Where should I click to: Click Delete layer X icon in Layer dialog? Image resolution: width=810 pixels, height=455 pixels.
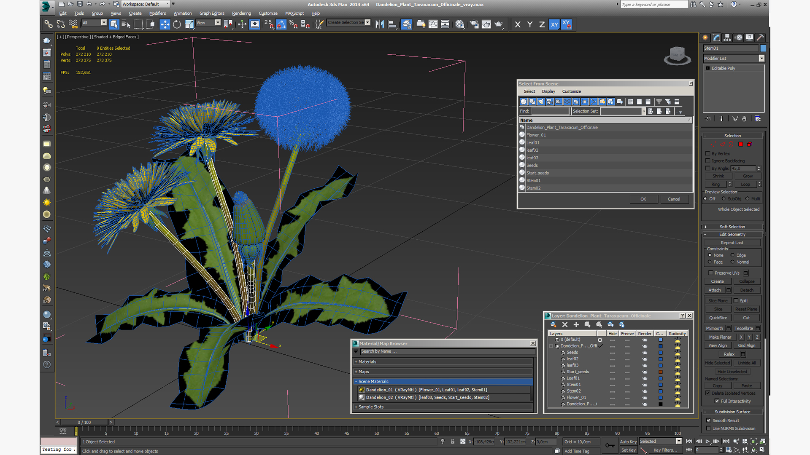point(565,324)
